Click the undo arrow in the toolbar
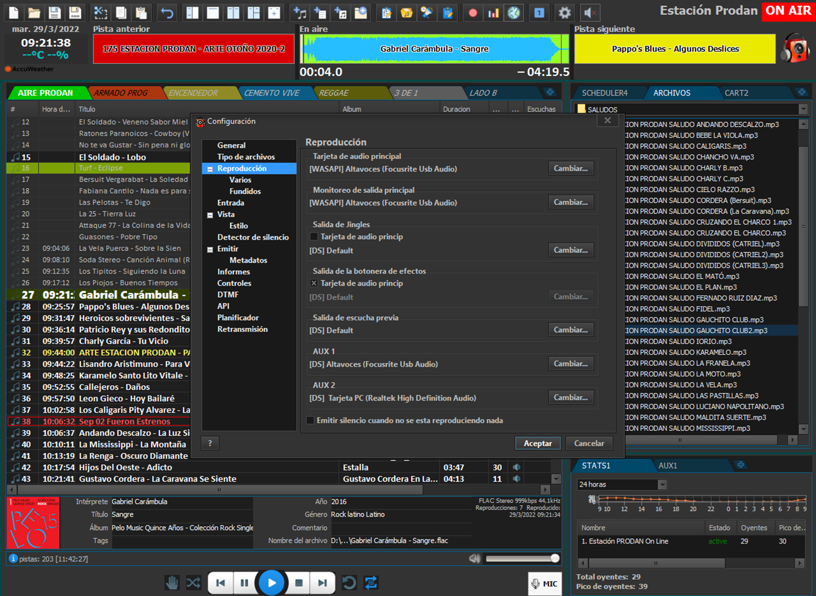Viewport: 816px width, 596px height. tap(167, 13)
